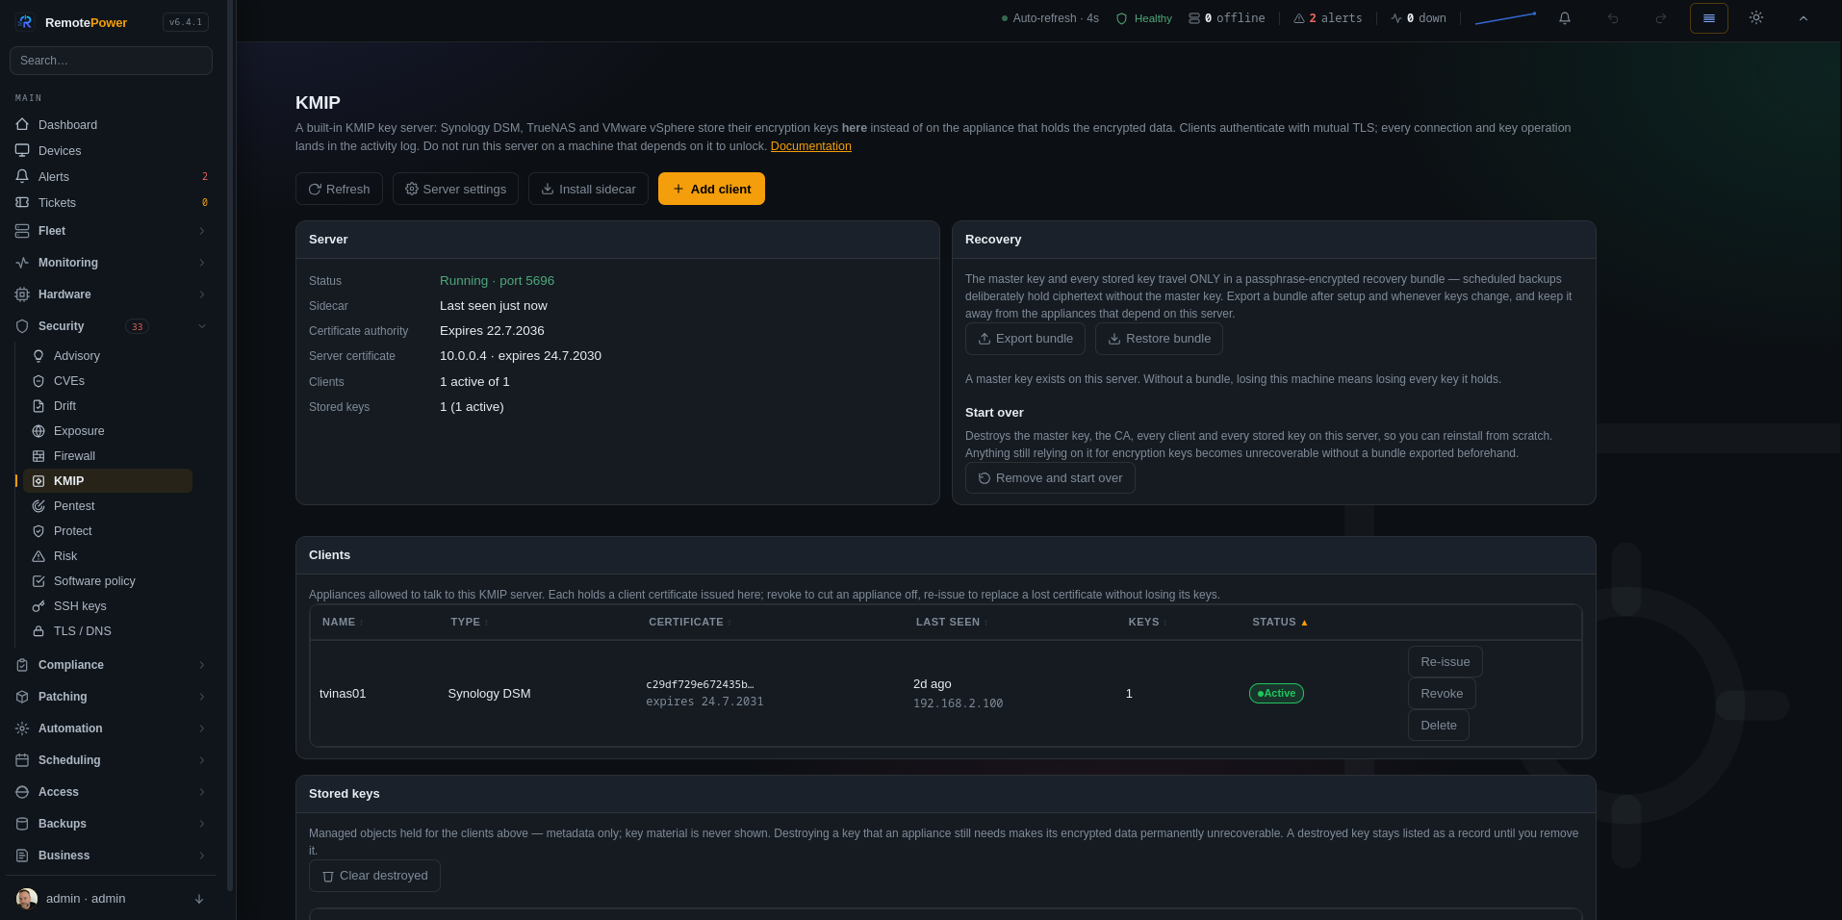Select the Software policy icon

(x=38, y=581)
